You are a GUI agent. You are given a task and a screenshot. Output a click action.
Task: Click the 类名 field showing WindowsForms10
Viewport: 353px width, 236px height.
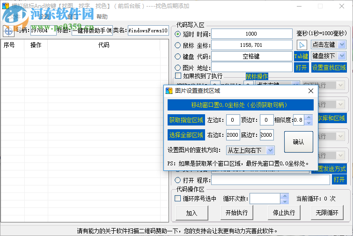(148, 30)
